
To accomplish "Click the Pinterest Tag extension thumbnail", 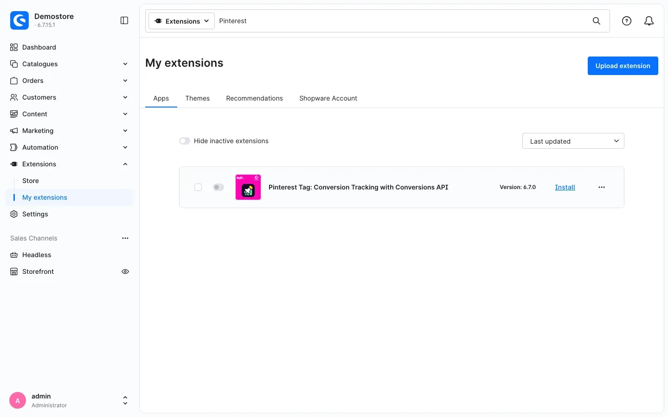I will point(248,187).
